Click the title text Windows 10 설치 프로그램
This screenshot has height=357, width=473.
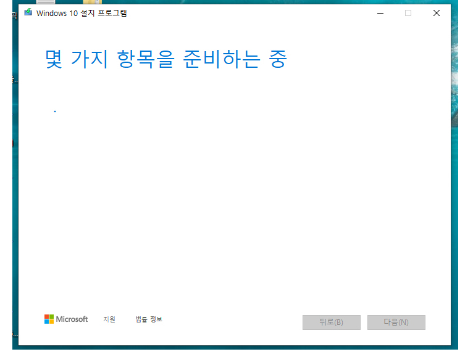(82, 13)
